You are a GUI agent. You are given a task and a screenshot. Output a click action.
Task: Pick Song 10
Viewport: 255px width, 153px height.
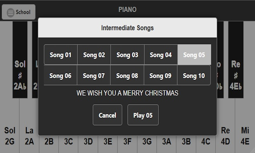pyautogui.click(x=194, y=76)
